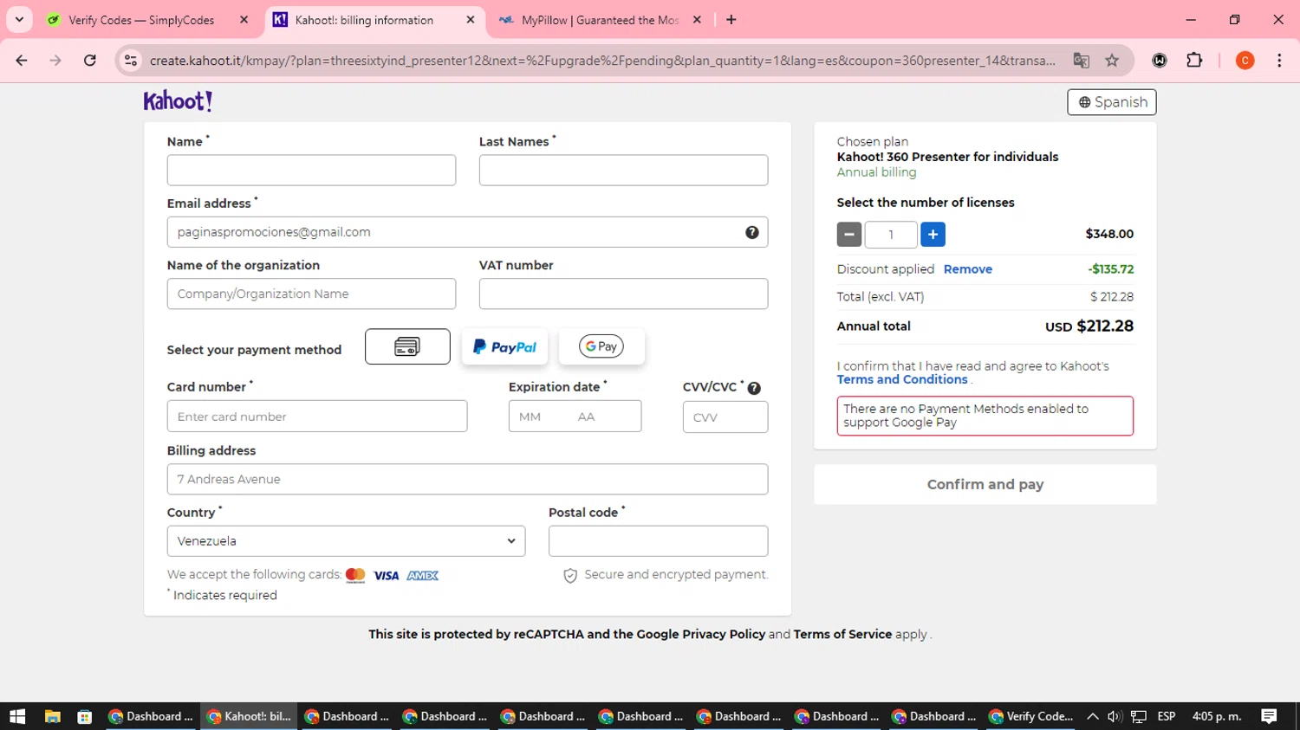This screenshot has height=730, width=1300.
Task: Switch to the MyPillow browser tab
Action: click(600, 20)
